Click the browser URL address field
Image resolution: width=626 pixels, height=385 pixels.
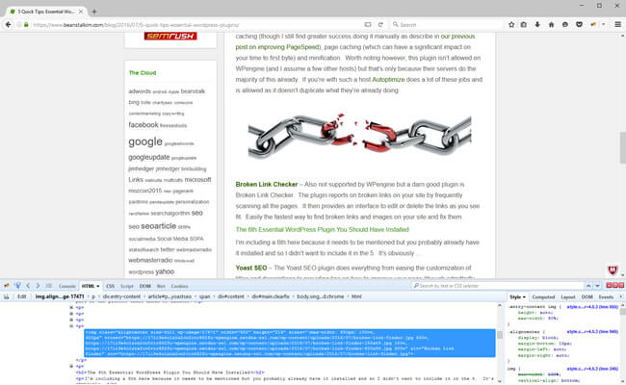[x=196, y=25]
